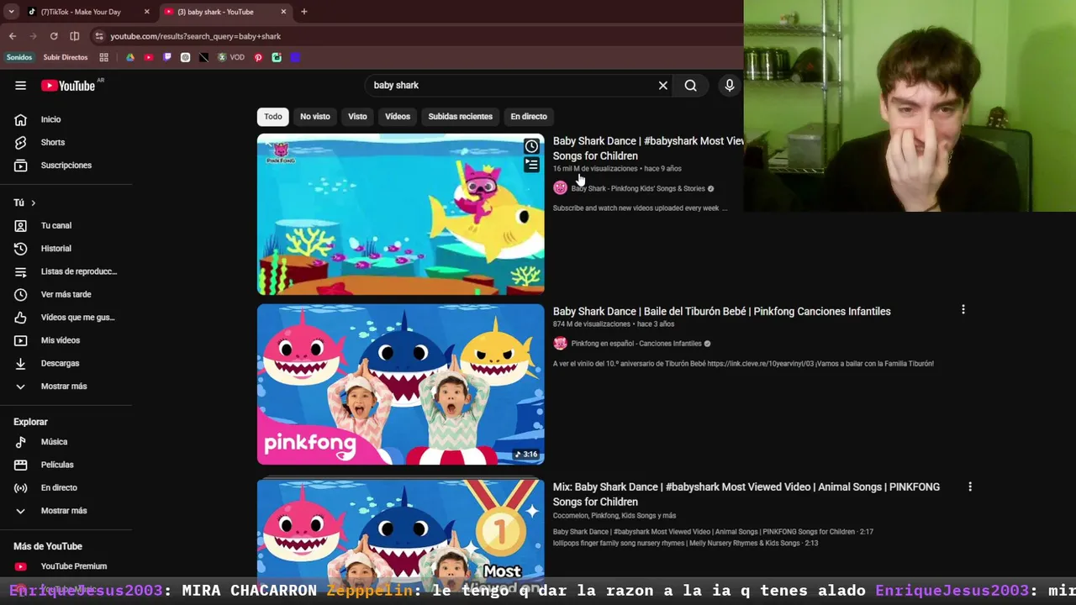The height and width of the screenshot is (605, 1076).
Task: Click the YouTube logo
Action: coord(68,85)
